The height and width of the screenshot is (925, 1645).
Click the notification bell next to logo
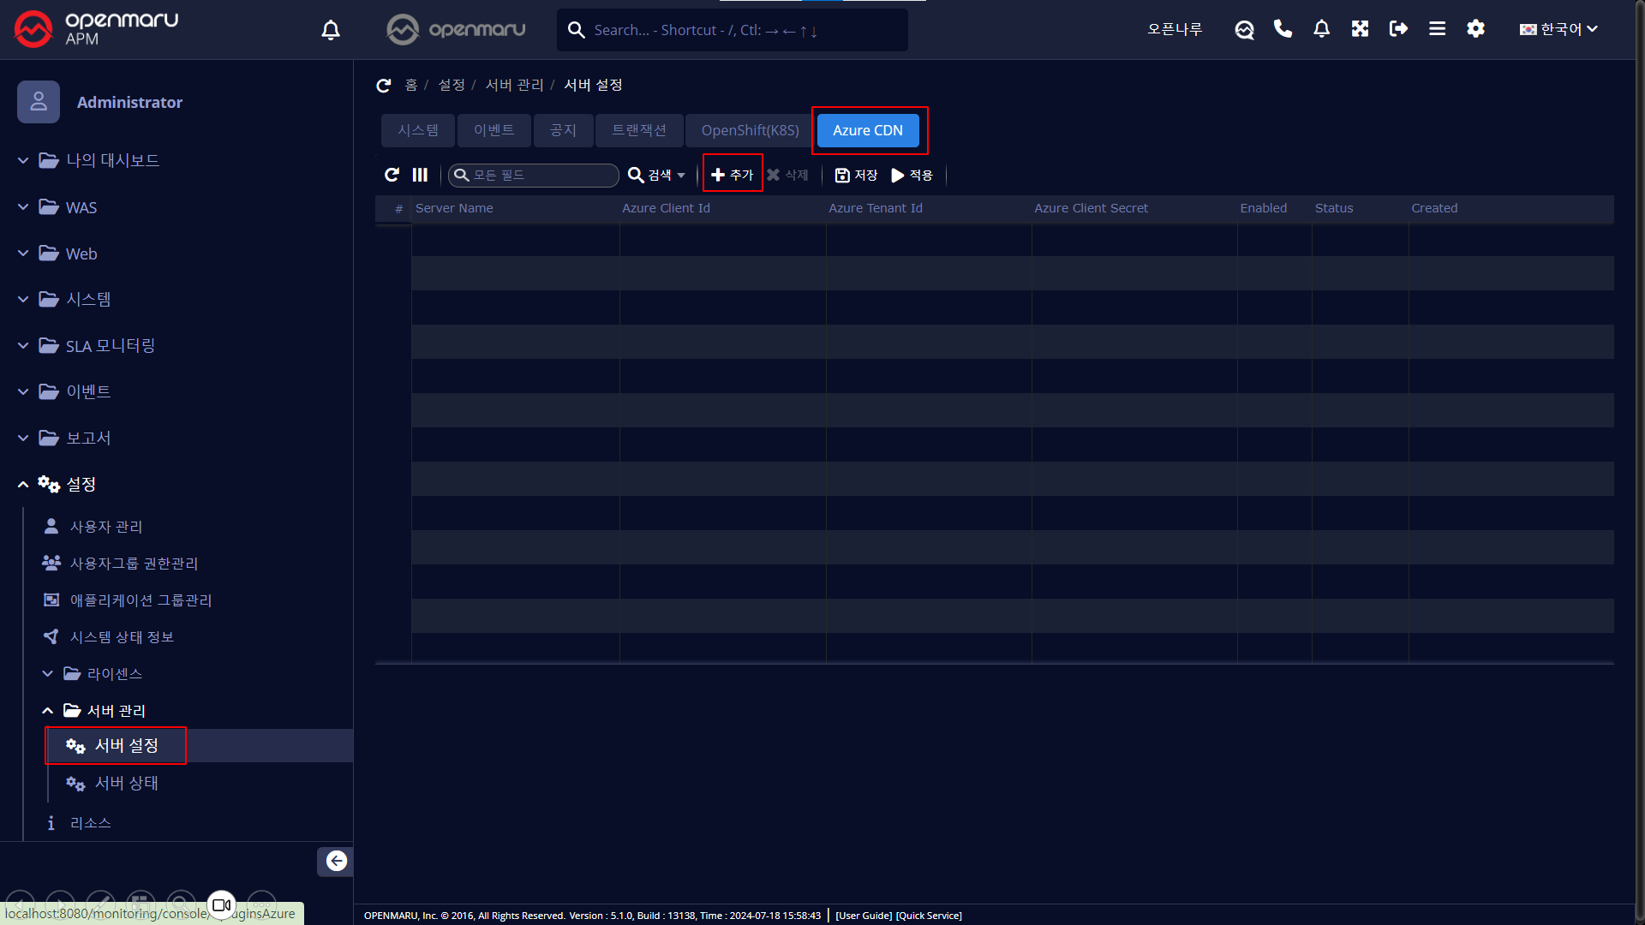331,30
